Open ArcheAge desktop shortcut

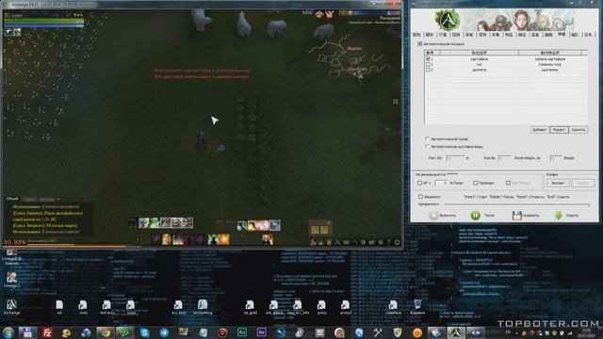click(x=11, y=307)
